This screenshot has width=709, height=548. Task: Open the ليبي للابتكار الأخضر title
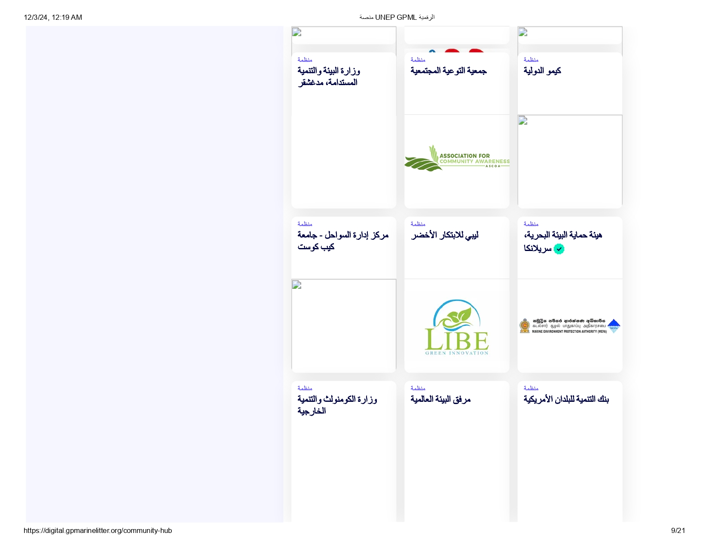[444, 235]
